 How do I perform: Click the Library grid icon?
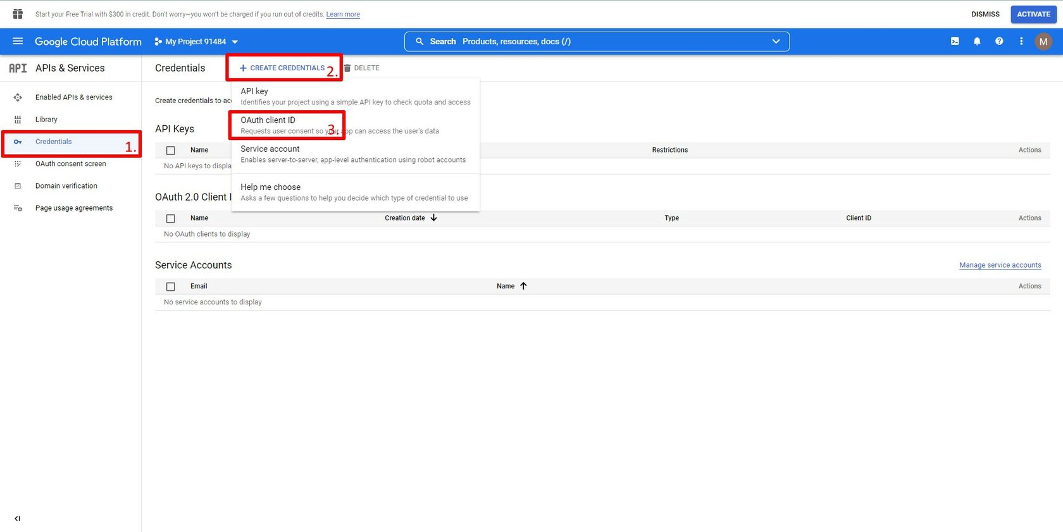pos(18,120)
